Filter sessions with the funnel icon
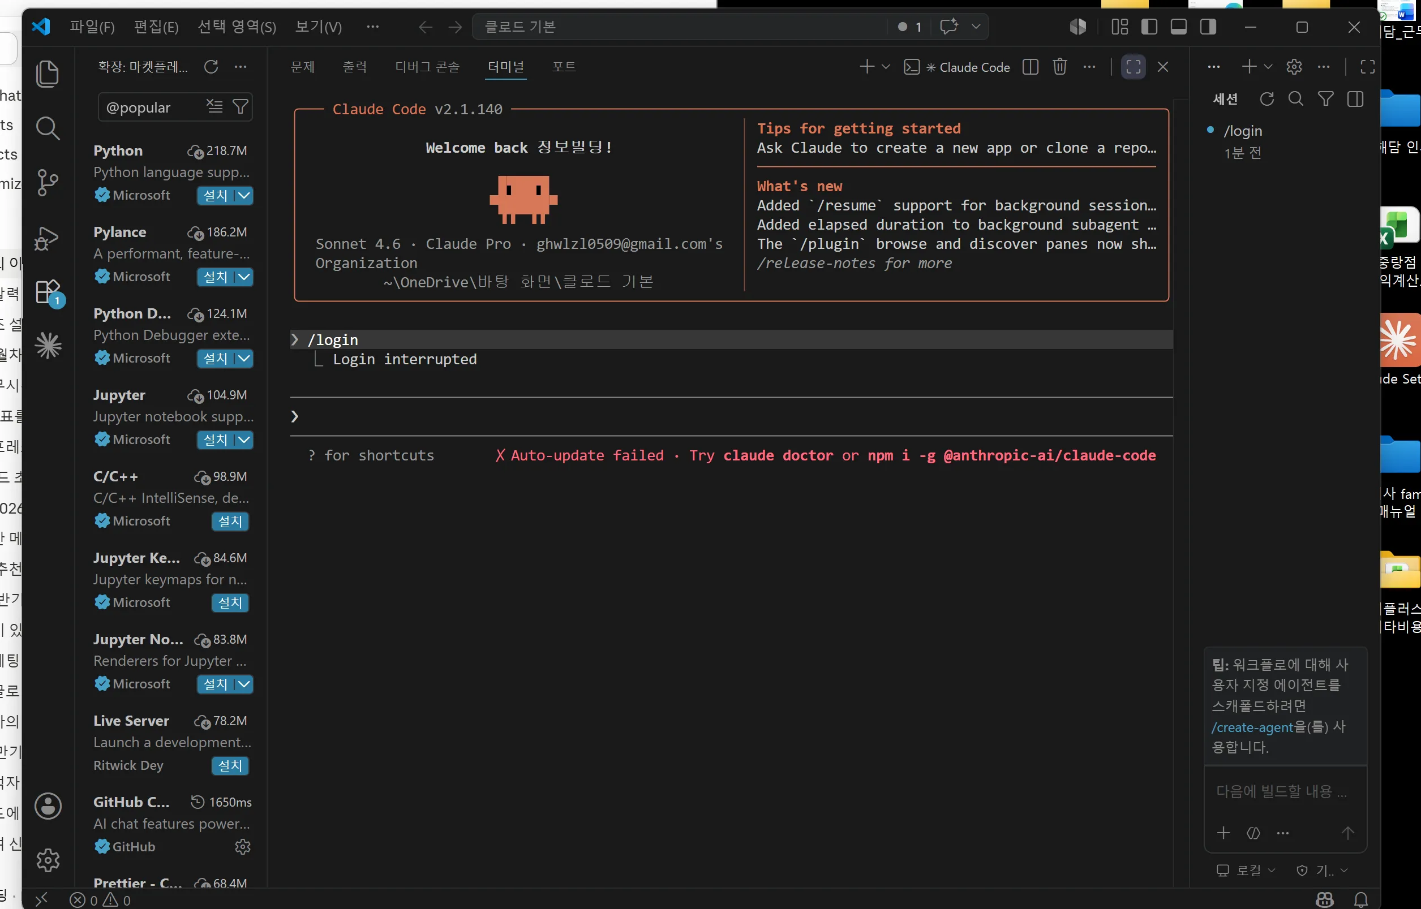Screen dimensions: 1421x909 coord(1325,98)
